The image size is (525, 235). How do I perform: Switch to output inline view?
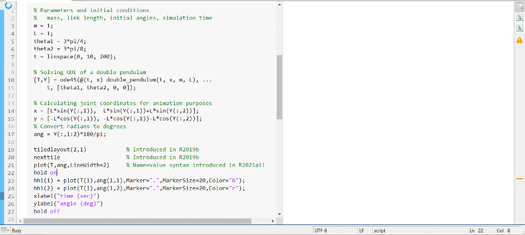519,18
